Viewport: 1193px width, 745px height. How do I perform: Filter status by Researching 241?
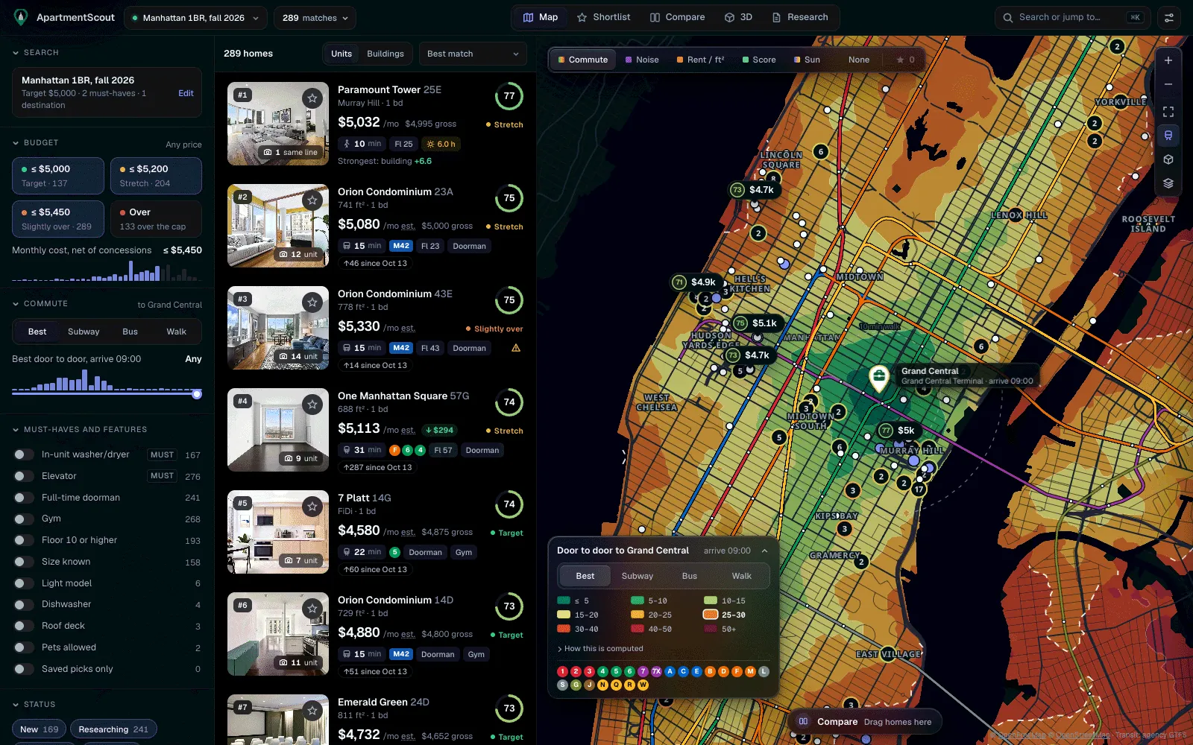click(113, 729)
